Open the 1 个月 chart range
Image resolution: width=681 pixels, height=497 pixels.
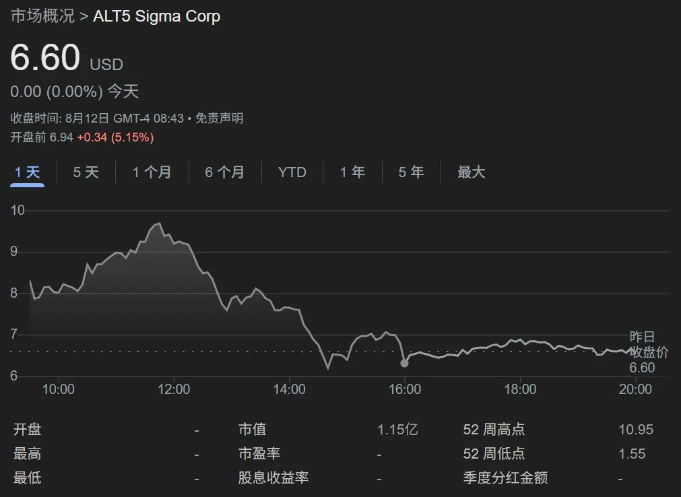[152, 172]
